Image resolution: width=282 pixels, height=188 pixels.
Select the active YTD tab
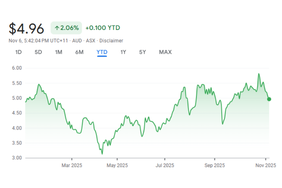pos(102,52)
